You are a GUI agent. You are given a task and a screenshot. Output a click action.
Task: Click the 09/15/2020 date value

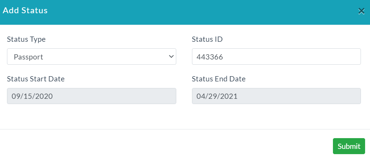click(32, 96)
